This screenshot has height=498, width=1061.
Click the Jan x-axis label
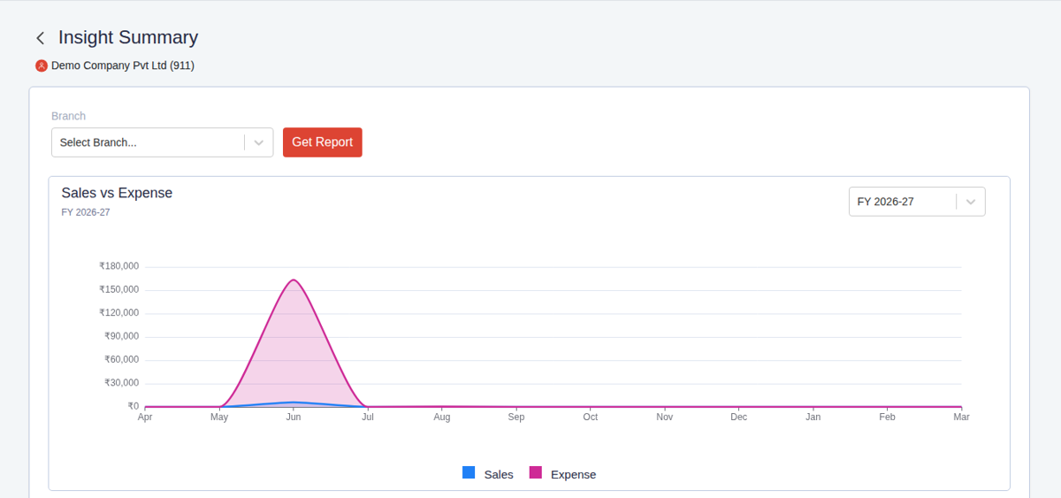(x=813, y=417)
